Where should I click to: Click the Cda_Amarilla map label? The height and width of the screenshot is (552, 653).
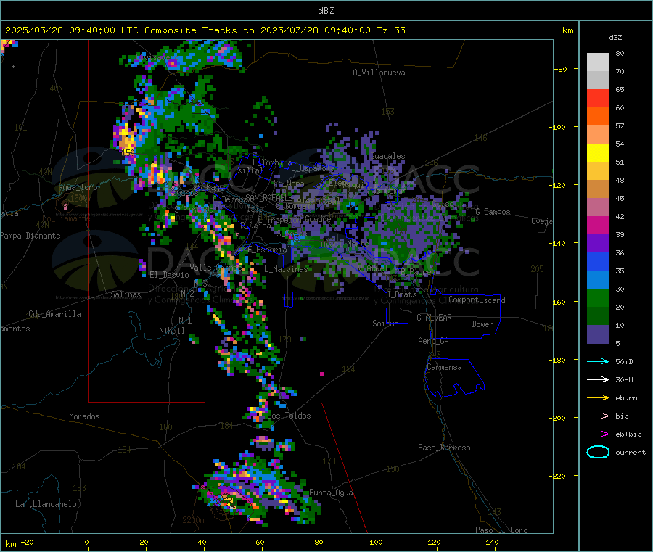click(54, 314)
